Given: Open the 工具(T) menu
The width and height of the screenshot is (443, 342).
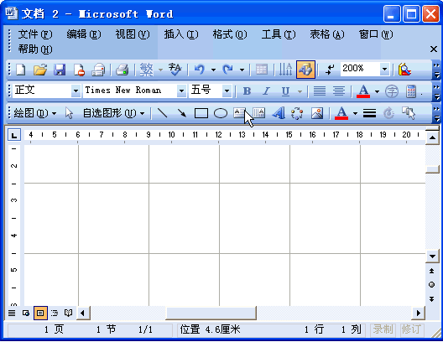Looking at the screenshot, I should [x=279, y=34].
